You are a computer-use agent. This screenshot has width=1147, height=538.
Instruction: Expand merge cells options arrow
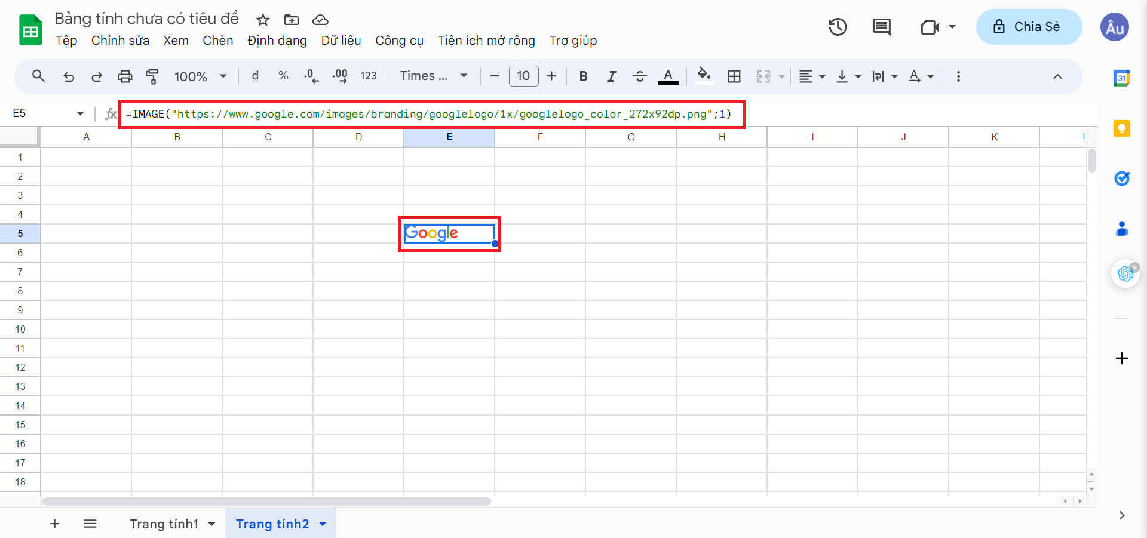(x=781, y=76)
